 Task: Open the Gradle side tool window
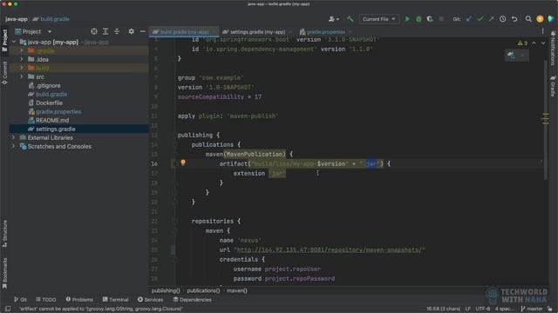coord(553,85)
